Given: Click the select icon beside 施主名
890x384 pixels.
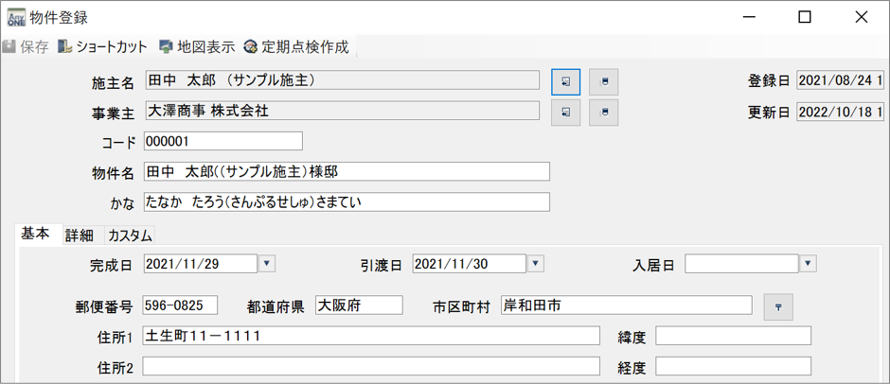Looking at the screenshot, I should coord(566,82).
